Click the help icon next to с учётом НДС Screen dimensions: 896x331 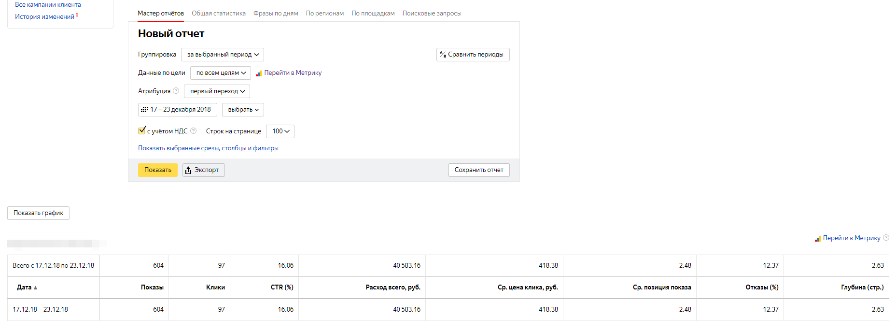[x=194, y=131]
